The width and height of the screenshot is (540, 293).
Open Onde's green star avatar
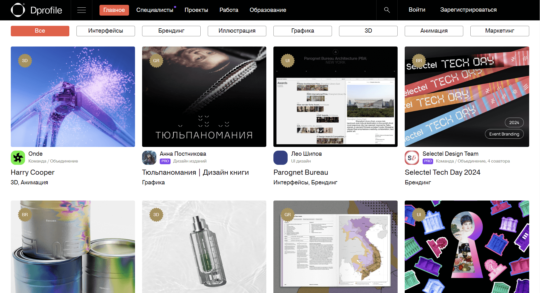click(x=18, y=158)
